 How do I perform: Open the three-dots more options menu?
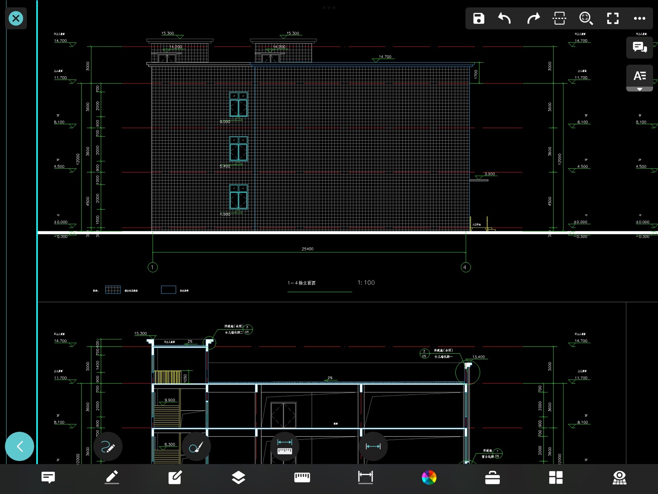(x=639, y=18)
